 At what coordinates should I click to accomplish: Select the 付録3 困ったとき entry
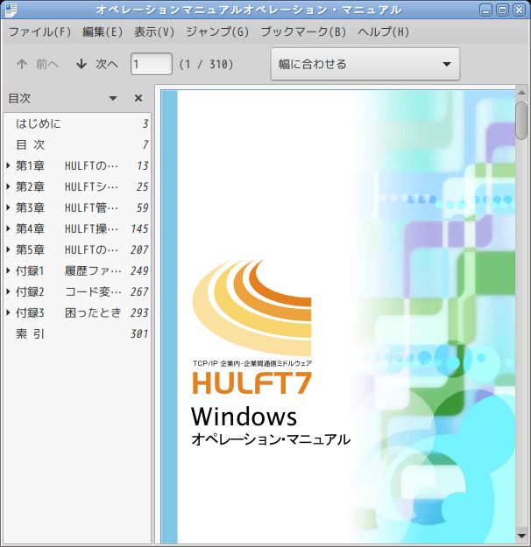point(78,312)
